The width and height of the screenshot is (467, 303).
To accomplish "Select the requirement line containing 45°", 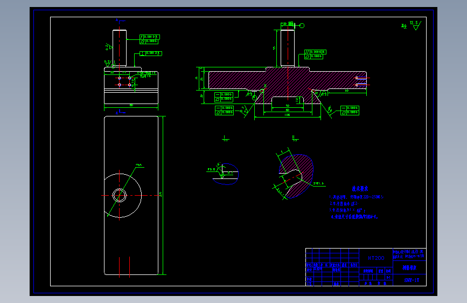I will 347,210.
